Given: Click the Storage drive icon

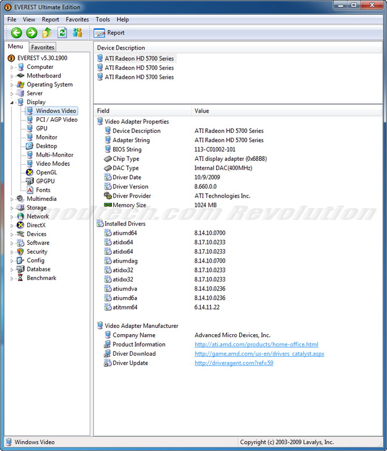Looking at the screenshot, I should click(20, 207).
